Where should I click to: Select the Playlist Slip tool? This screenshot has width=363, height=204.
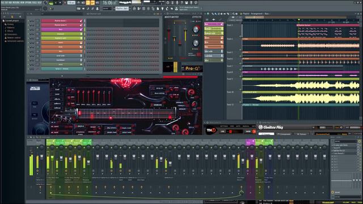click(x=225, y=14)
